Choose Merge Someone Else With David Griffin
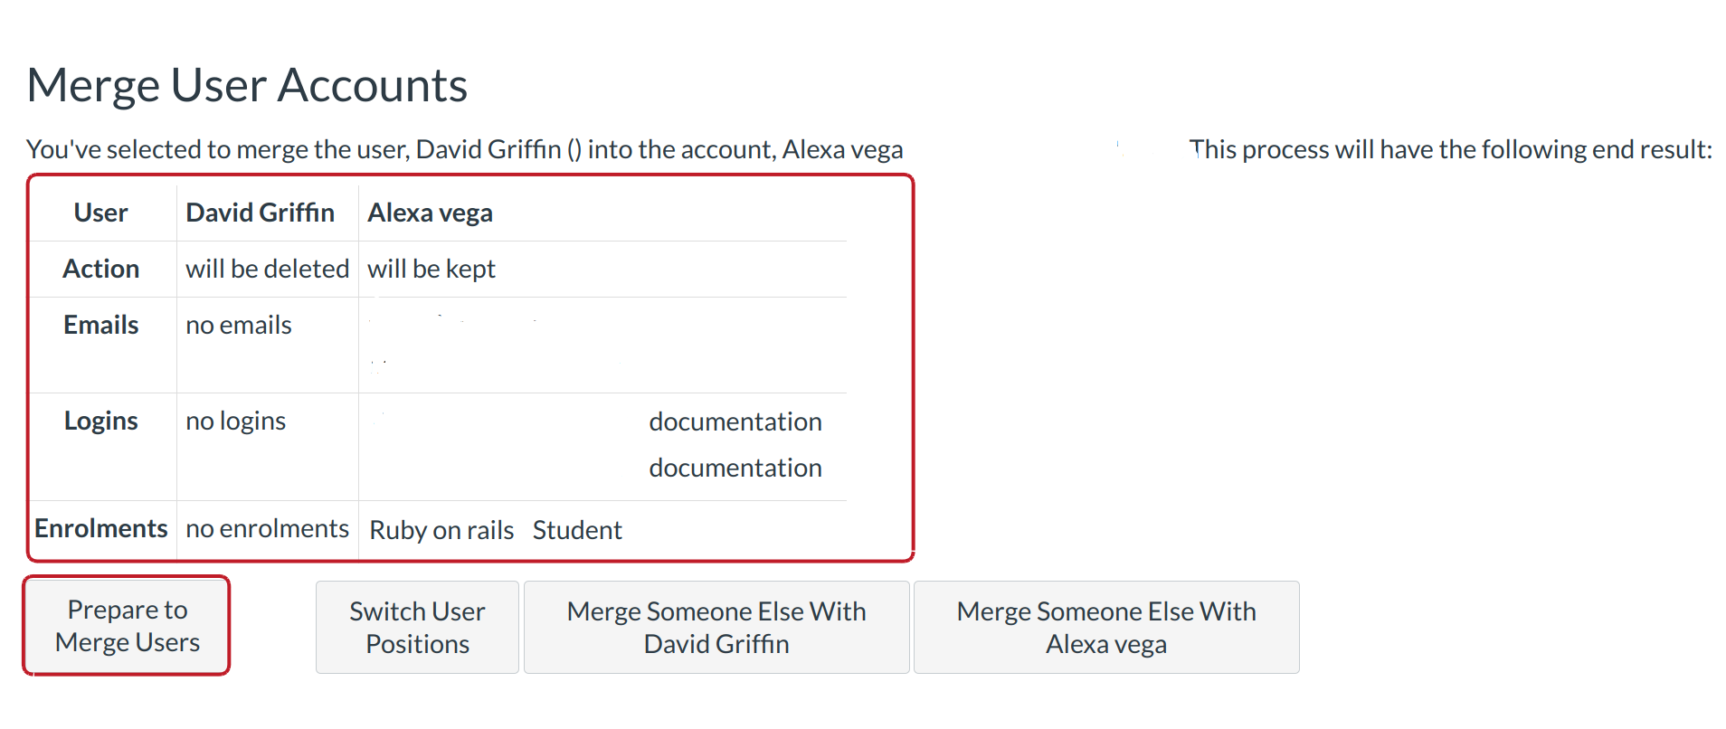The height and width of the screenshot is (729, 1726). click(716, 628)
